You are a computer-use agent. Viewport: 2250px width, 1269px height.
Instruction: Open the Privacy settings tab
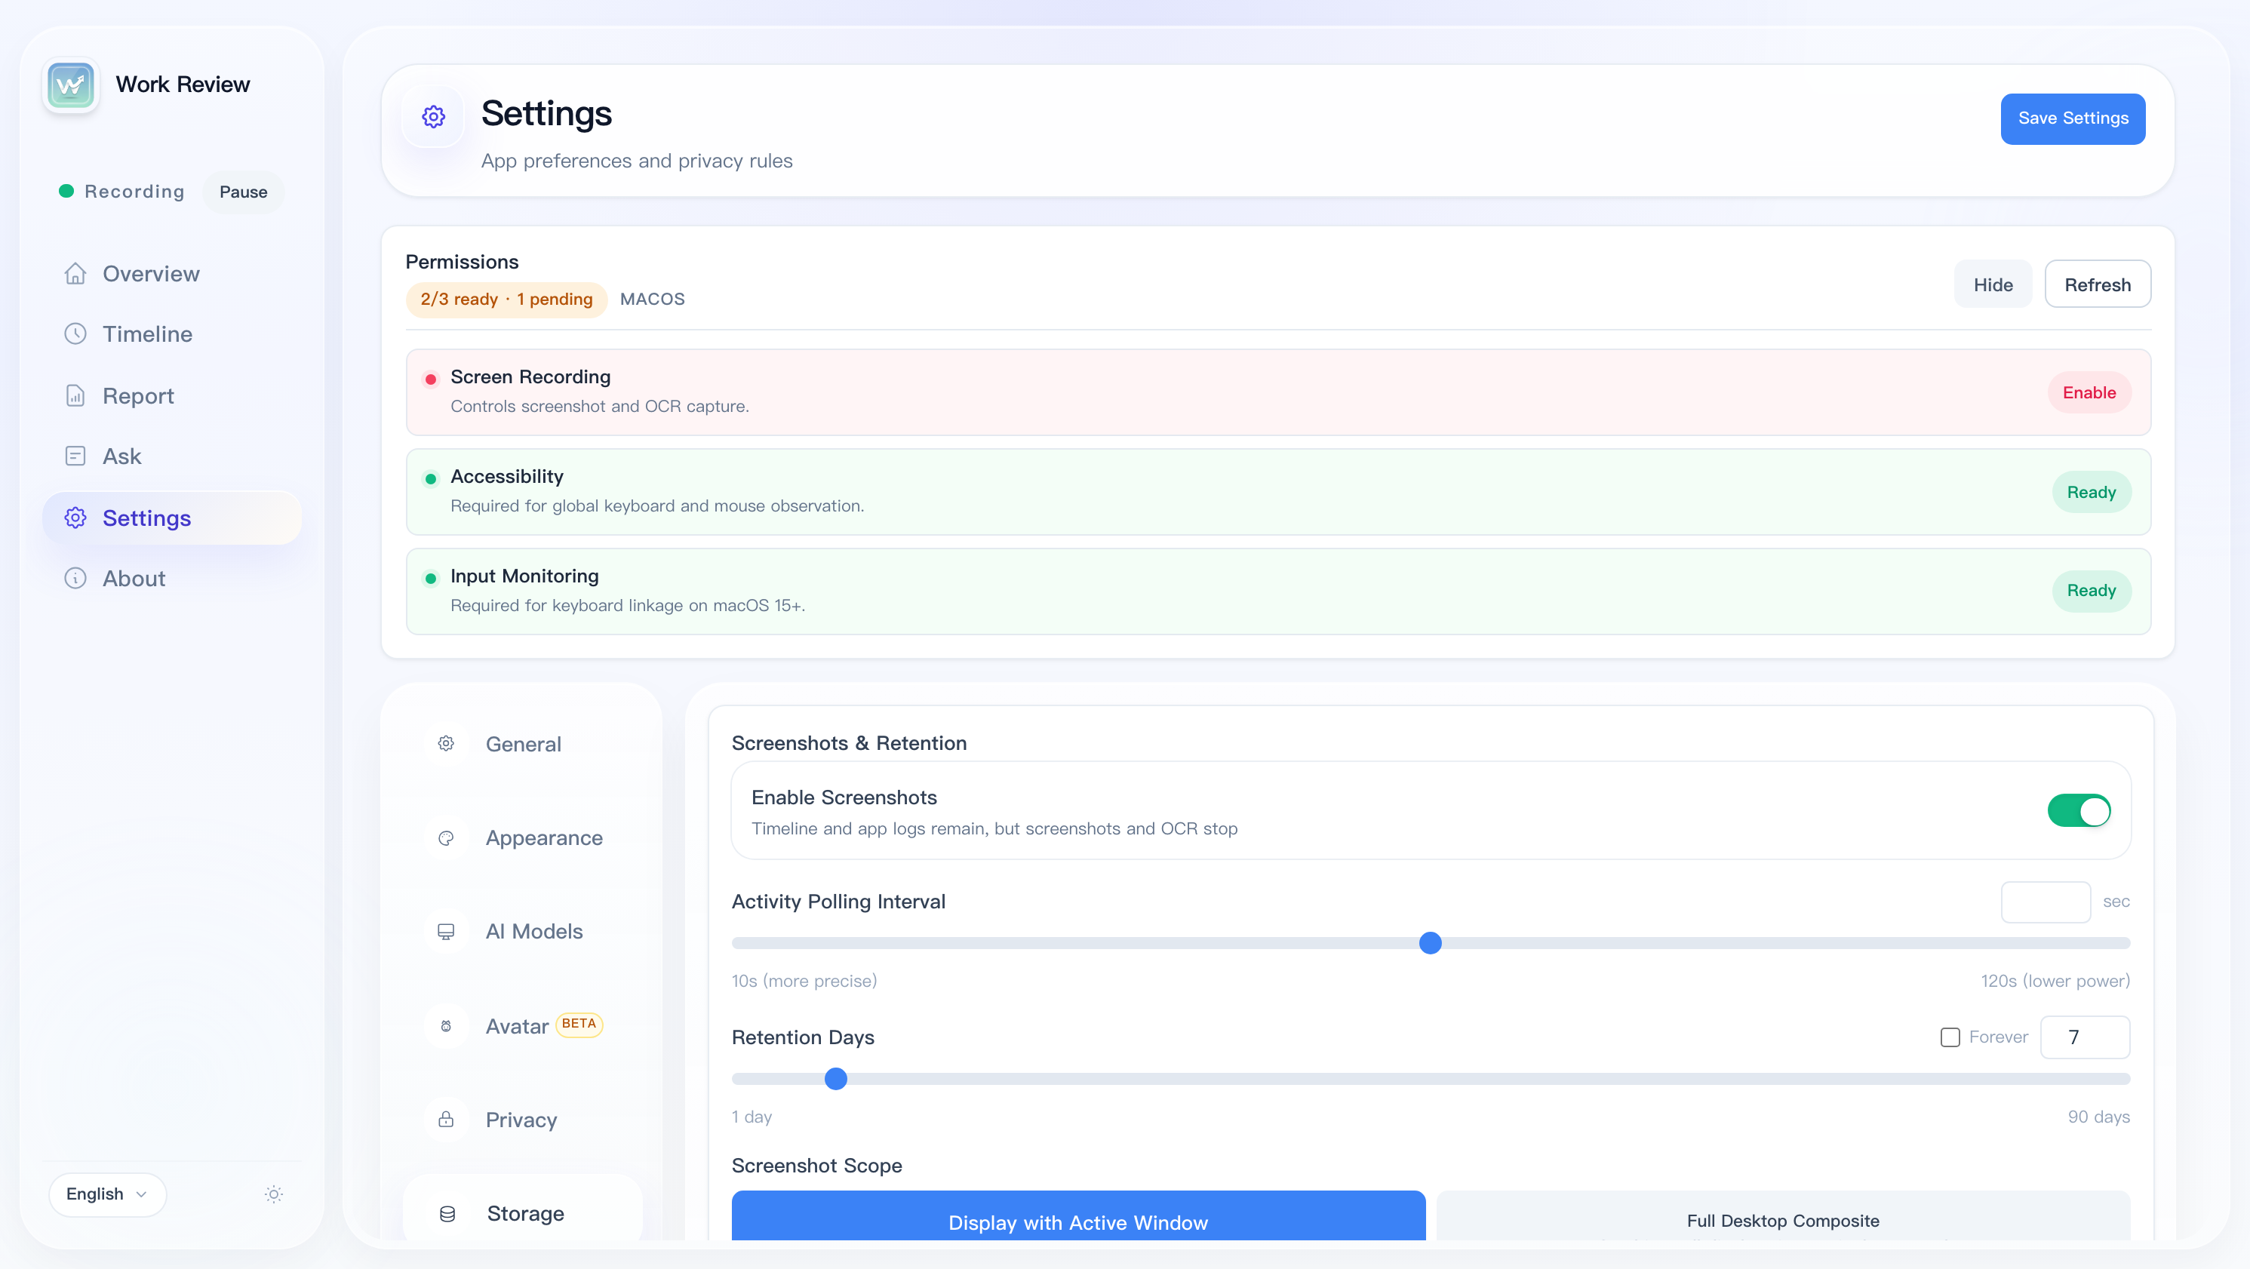(522, 1119)
